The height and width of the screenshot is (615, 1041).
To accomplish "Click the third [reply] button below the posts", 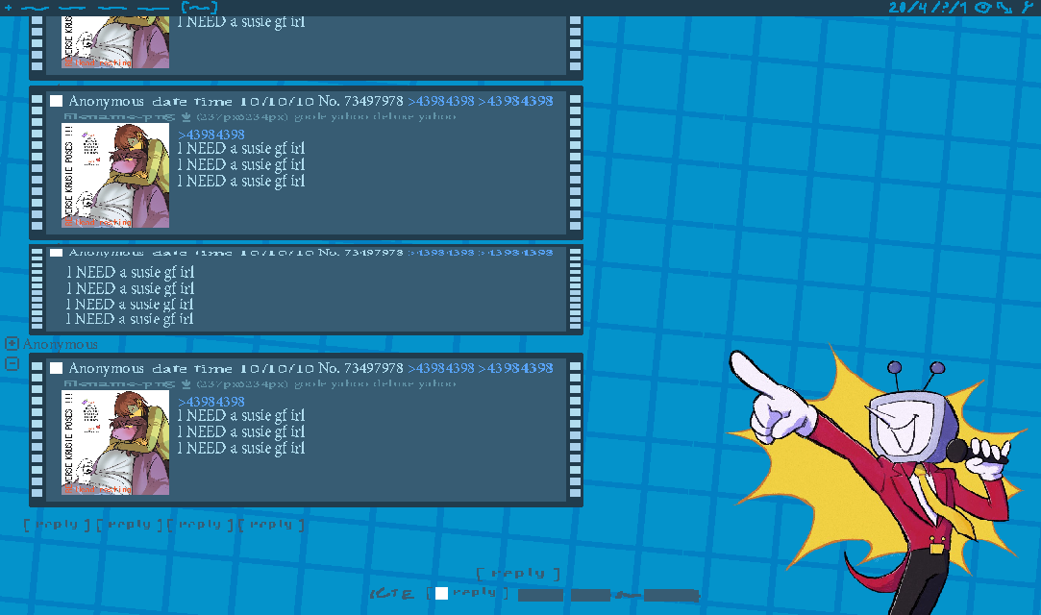I will (x=200, y=525).
